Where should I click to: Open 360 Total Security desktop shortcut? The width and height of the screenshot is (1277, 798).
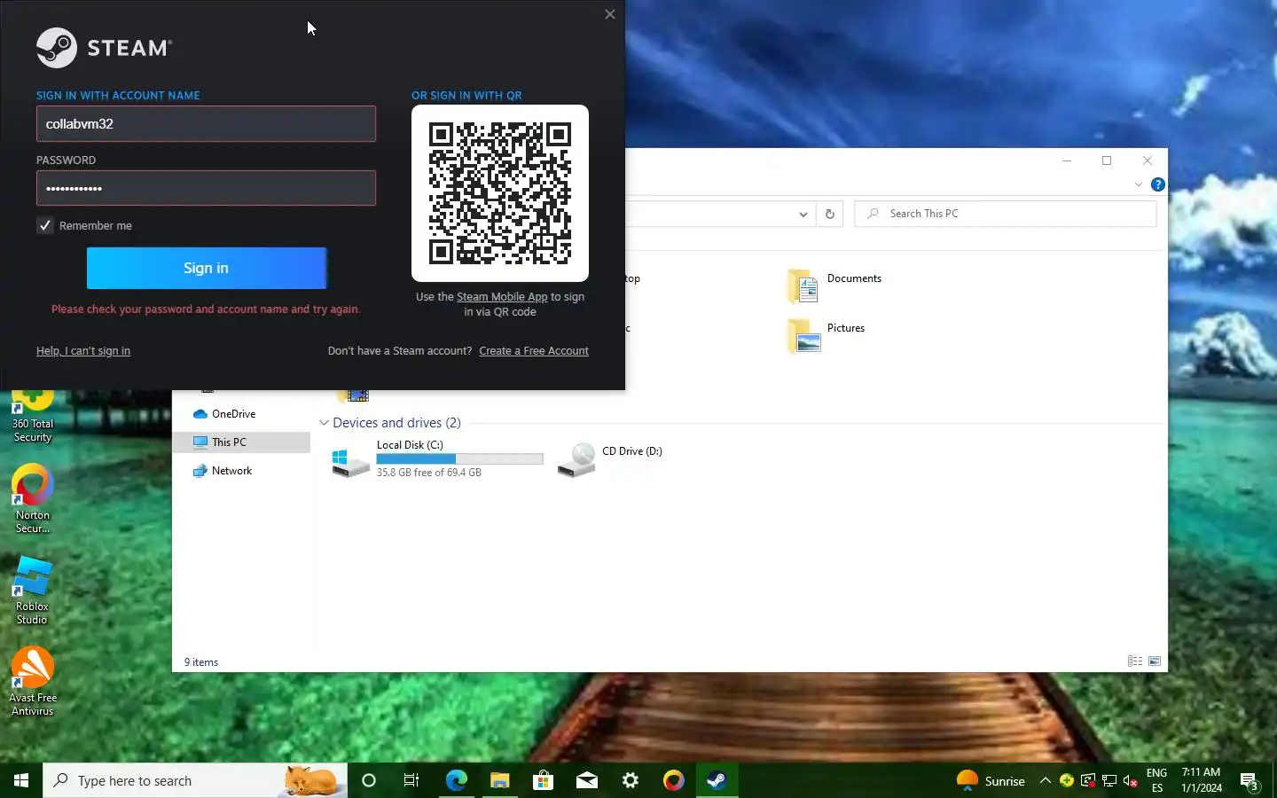(33, 417)
